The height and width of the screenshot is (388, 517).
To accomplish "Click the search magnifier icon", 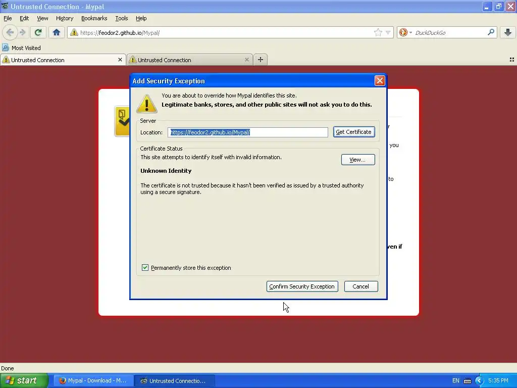I will pos(491,32).
